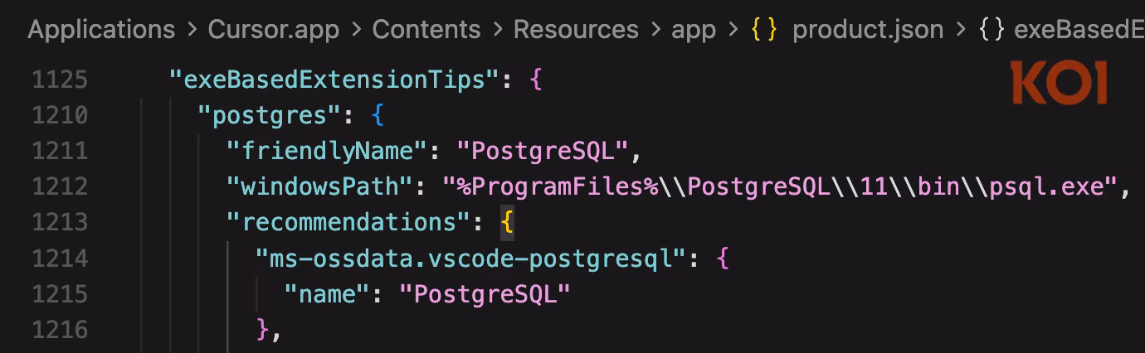Click the "windowsPath" key text
Viewport: 1145px width, 353px height.
tap(324, 187)
